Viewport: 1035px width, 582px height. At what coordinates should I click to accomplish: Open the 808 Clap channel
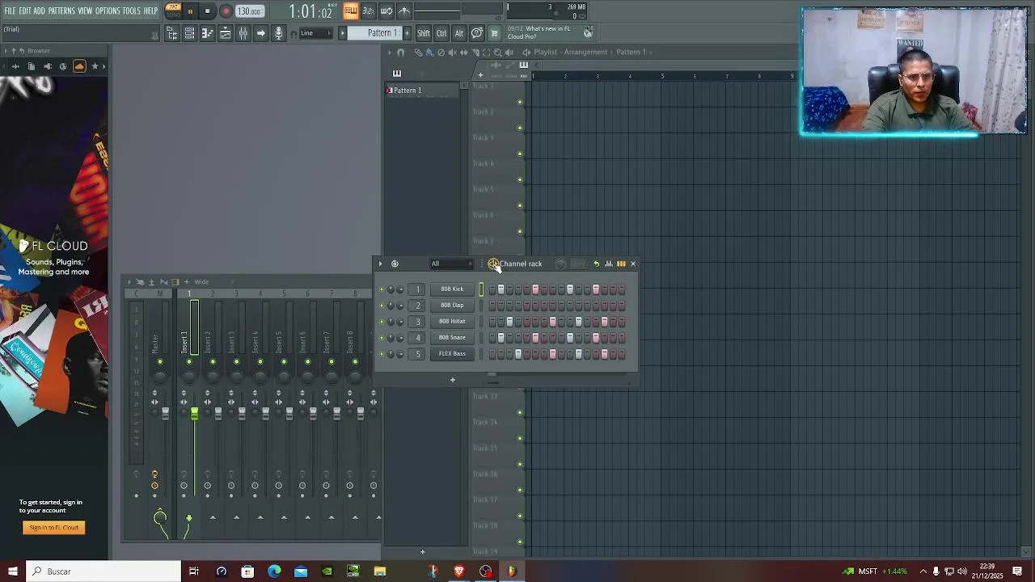(452, 306)
